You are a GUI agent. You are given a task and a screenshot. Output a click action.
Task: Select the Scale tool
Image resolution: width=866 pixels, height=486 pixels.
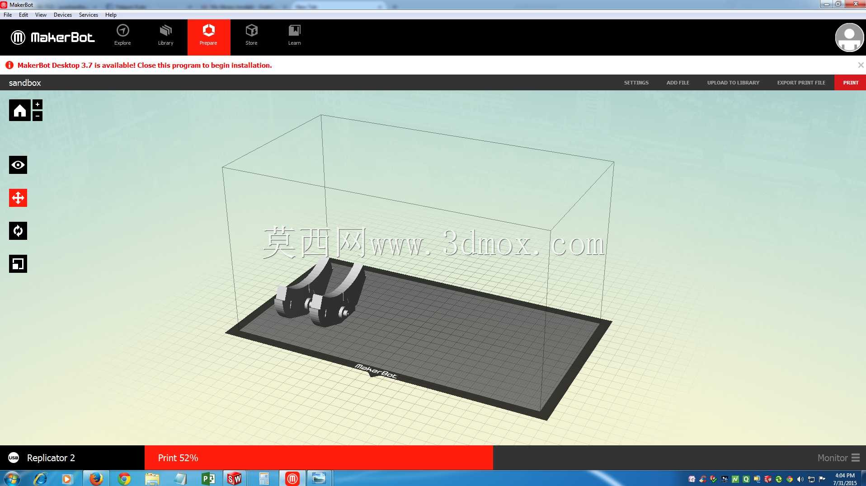tap(18, 264)
